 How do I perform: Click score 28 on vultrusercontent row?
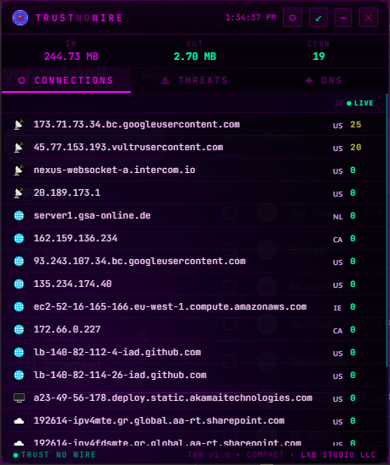click(x=355, y=148)
